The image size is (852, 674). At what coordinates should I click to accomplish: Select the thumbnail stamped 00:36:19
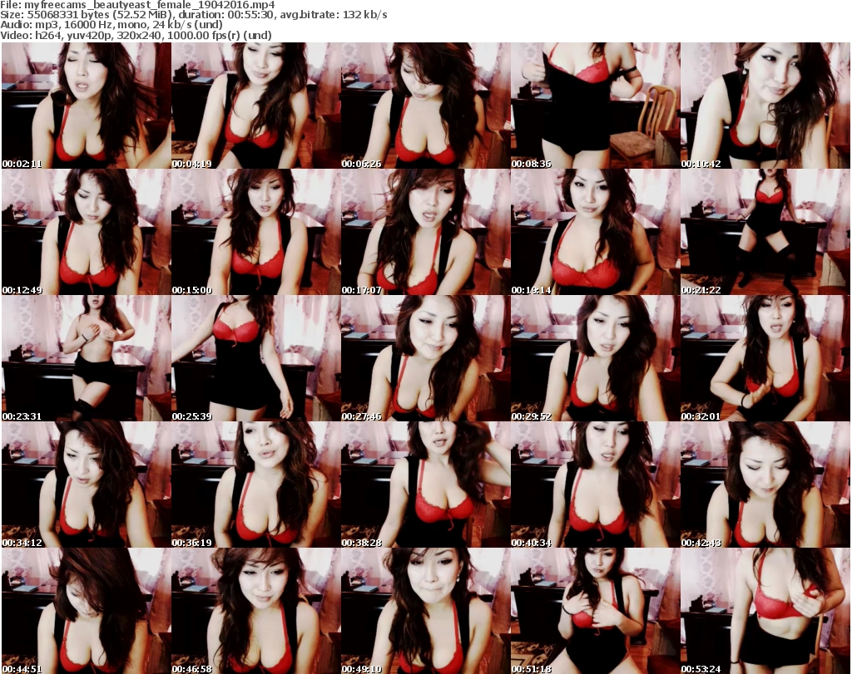coord(256,485)
